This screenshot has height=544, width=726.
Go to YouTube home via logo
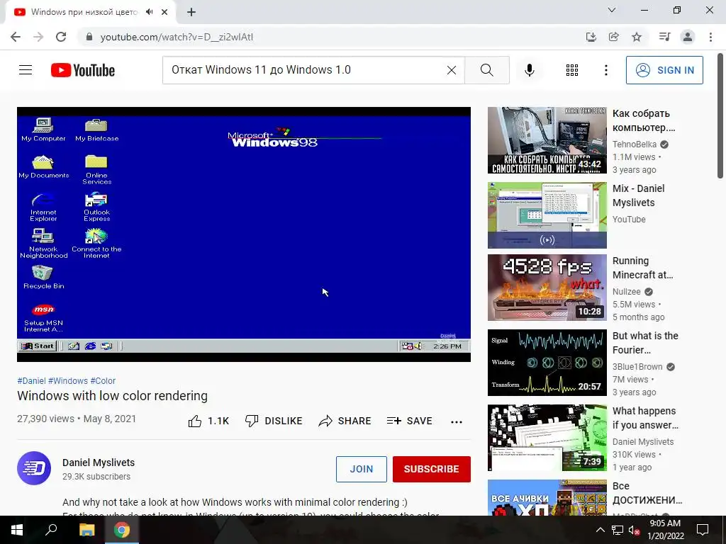coord(83,70)
